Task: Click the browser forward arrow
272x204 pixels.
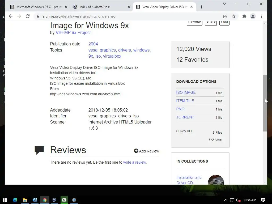Action: 19,16
